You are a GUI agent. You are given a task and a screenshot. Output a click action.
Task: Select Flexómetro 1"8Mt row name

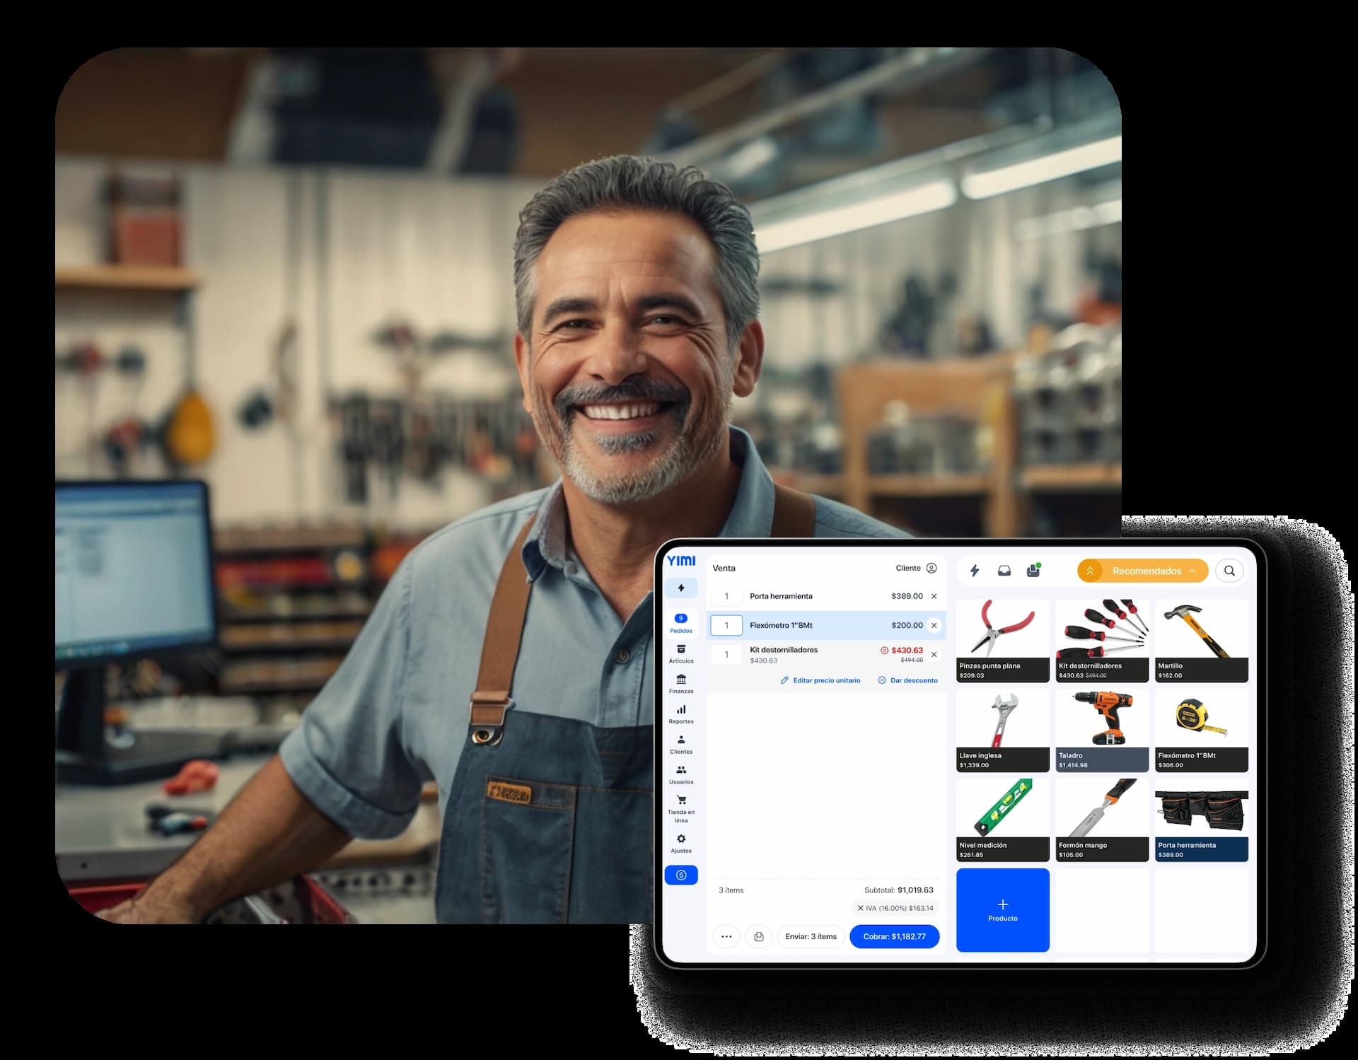(781, 625)
